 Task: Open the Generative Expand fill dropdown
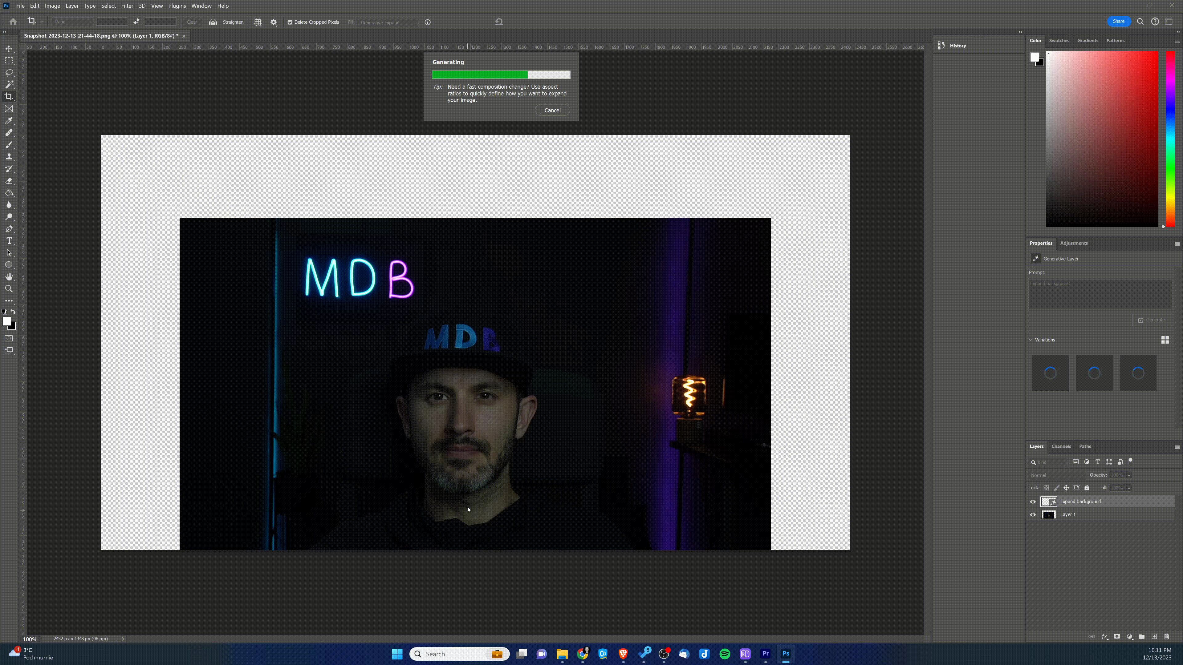click(388, 22)
